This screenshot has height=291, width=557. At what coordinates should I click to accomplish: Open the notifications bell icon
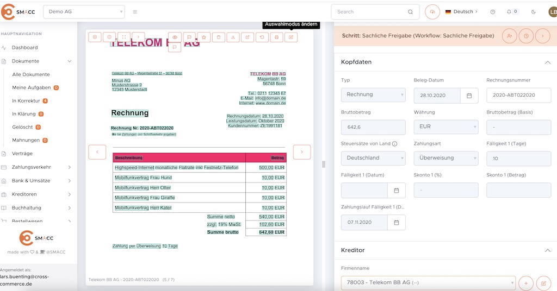pyautogui.click(x=509, y=11)
